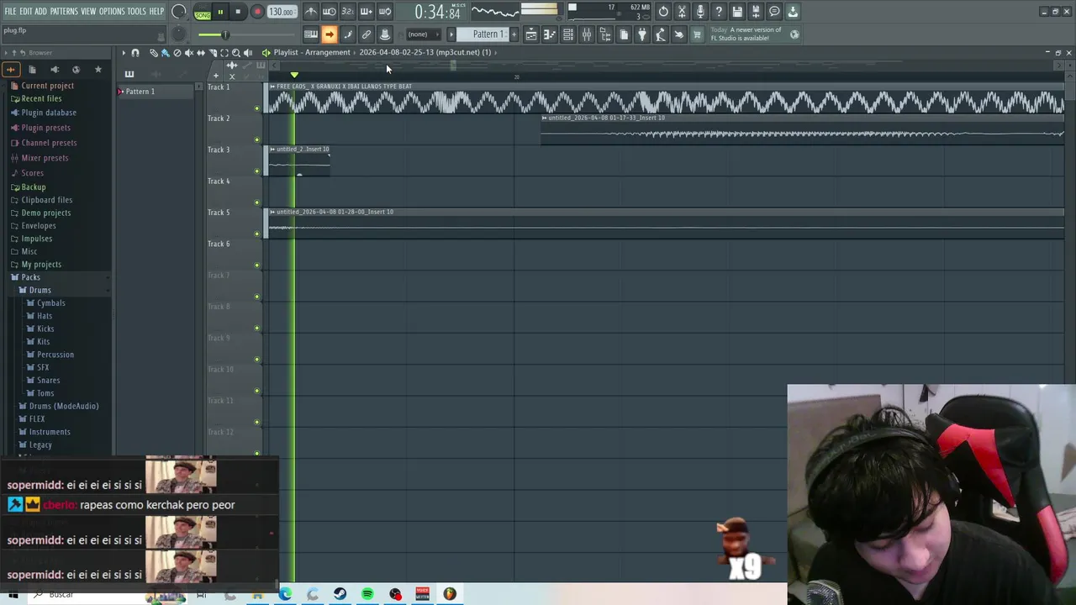1076x605 pixels.
Task: Collapse the Packs folder
Action: click(30, 277)
